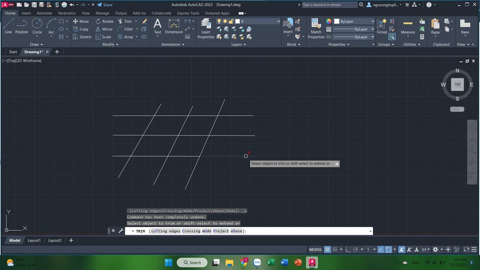
Task: Expand the Modify panel
Action: 110,44
